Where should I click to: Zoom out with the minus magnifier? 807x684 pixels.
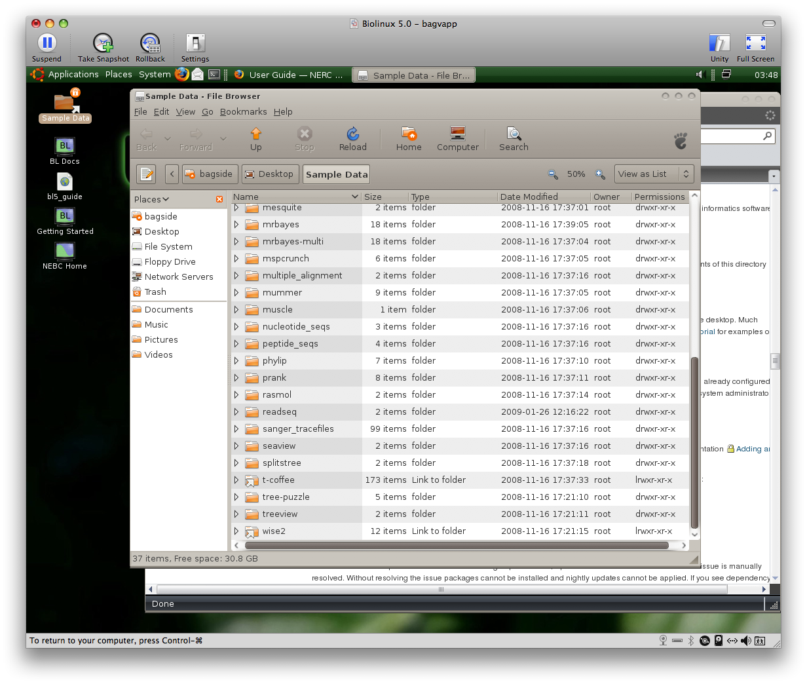(553, 174)
